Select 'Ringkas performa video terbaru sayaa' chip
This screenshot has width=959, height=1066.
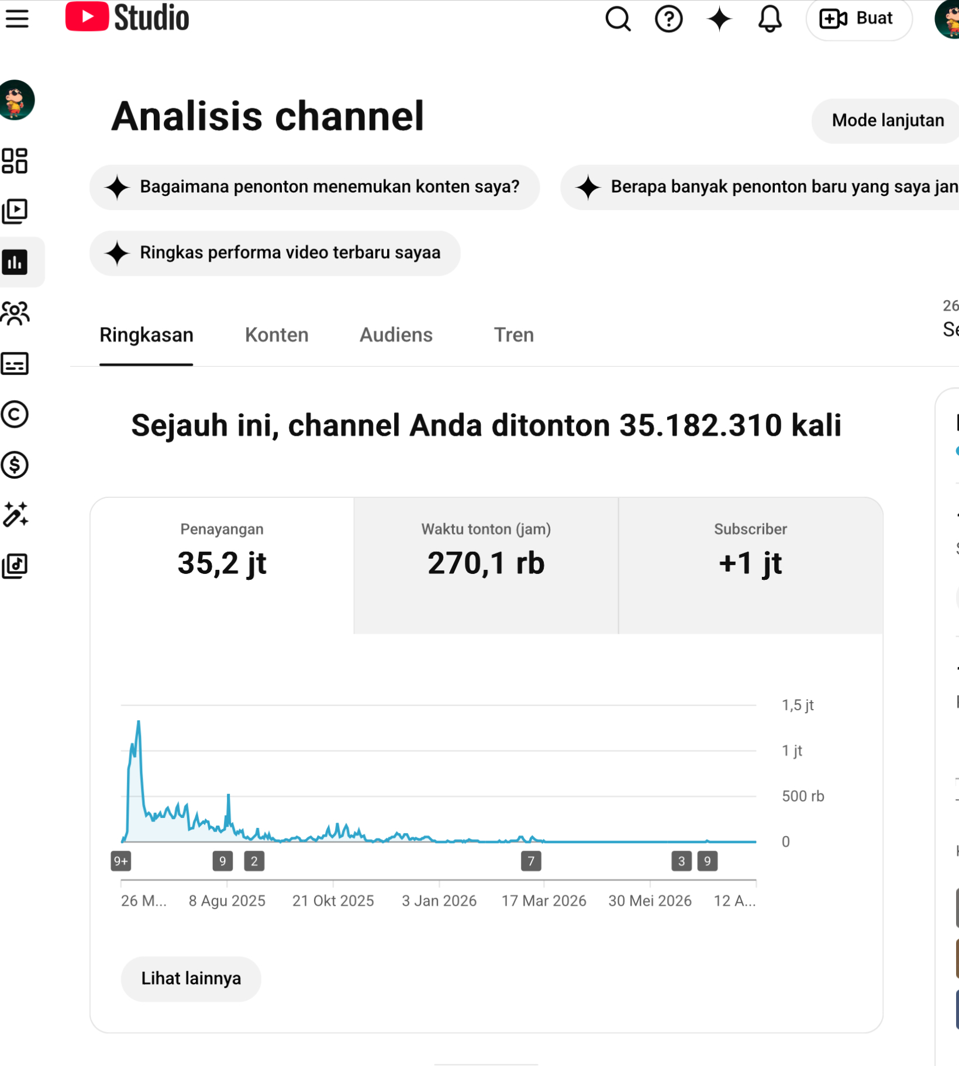pos(275,253)
